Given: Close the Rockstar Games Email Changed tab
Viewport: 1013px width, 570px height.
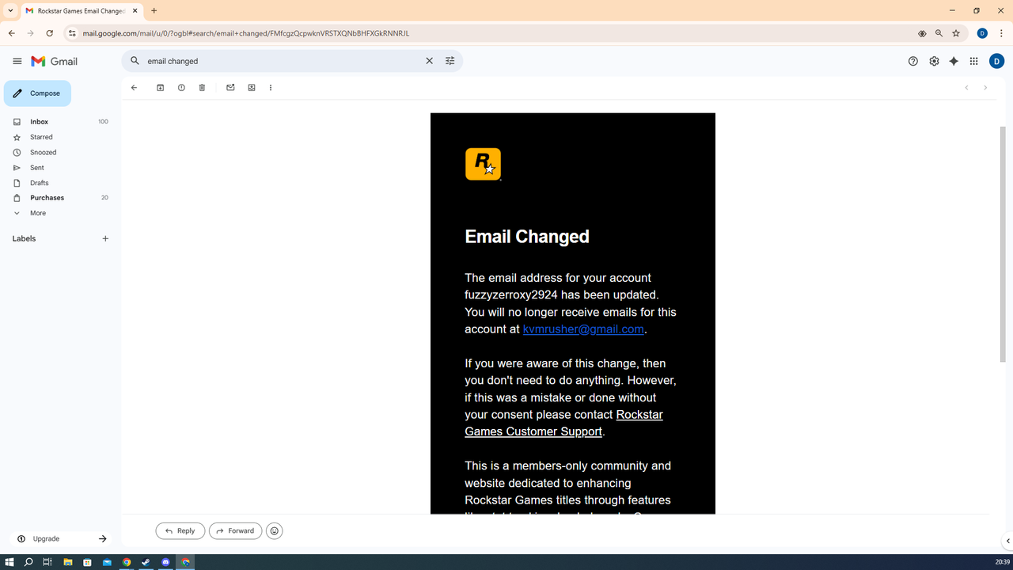Looking at the screenshot, I should tap(135, 11).
